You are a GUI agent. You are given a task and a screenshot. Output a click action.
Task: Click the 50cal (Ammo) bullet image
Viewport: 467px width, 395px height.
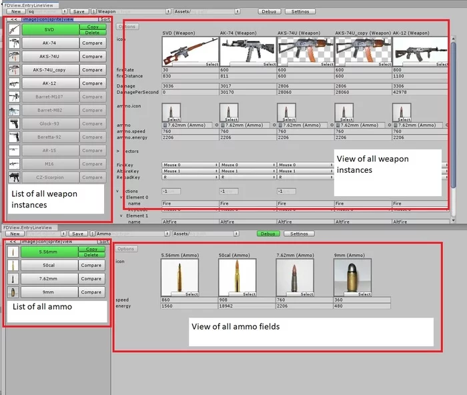click(238, 278)
